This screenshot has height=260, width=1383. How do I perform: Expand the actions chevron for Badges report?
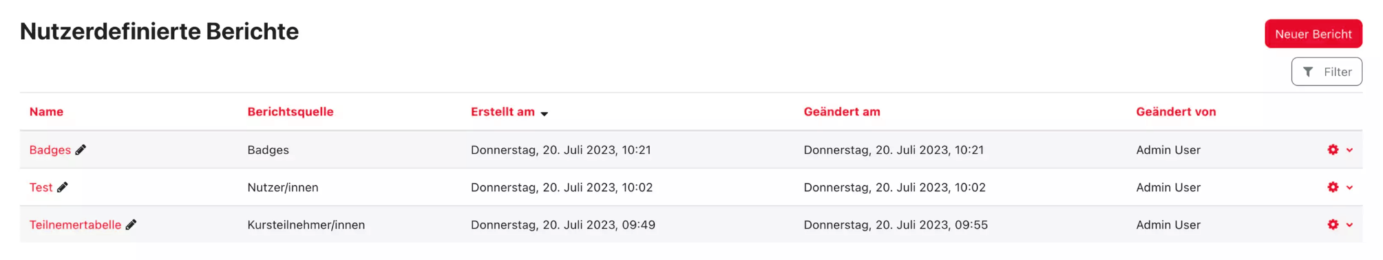pyautogui.click(x=1349, y=150)
